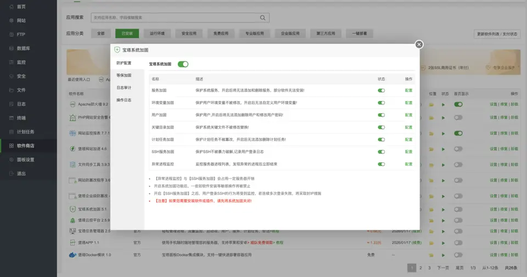Click the 网站监控报表 app icon
This screenshot has height=277, width=527.
72,133
